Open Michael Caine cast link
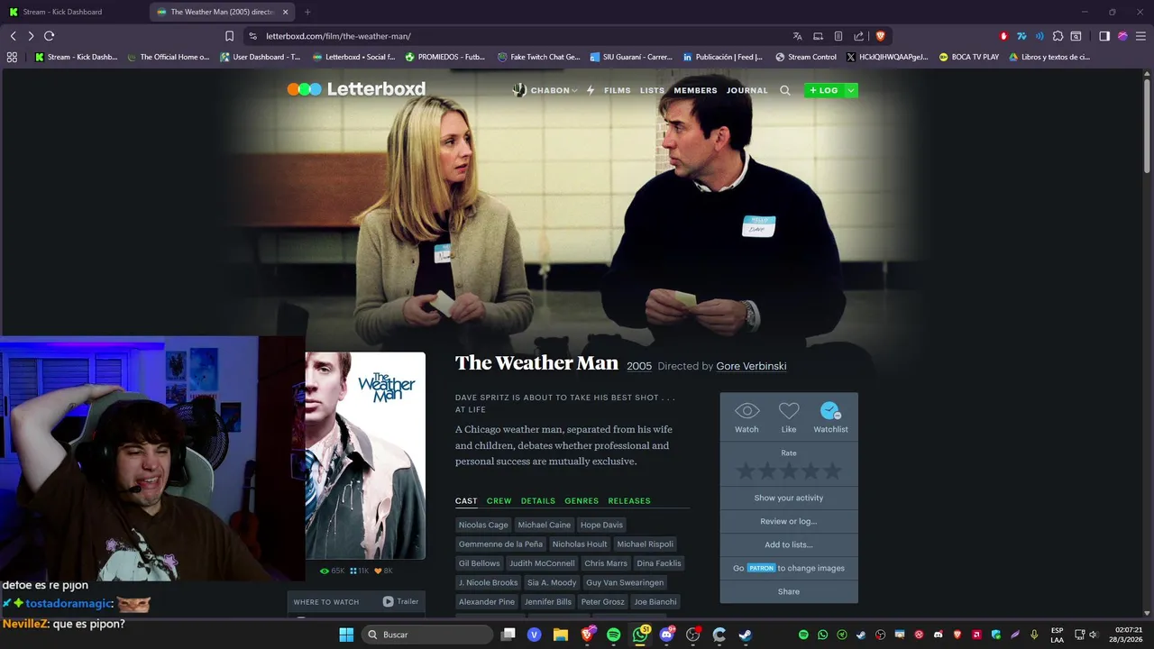 point(545,525)
